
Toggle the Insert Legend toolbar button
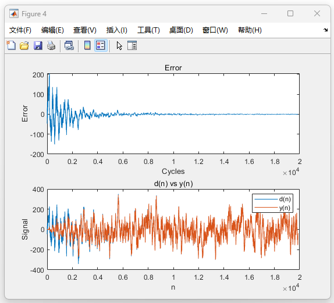pos(101,45)
